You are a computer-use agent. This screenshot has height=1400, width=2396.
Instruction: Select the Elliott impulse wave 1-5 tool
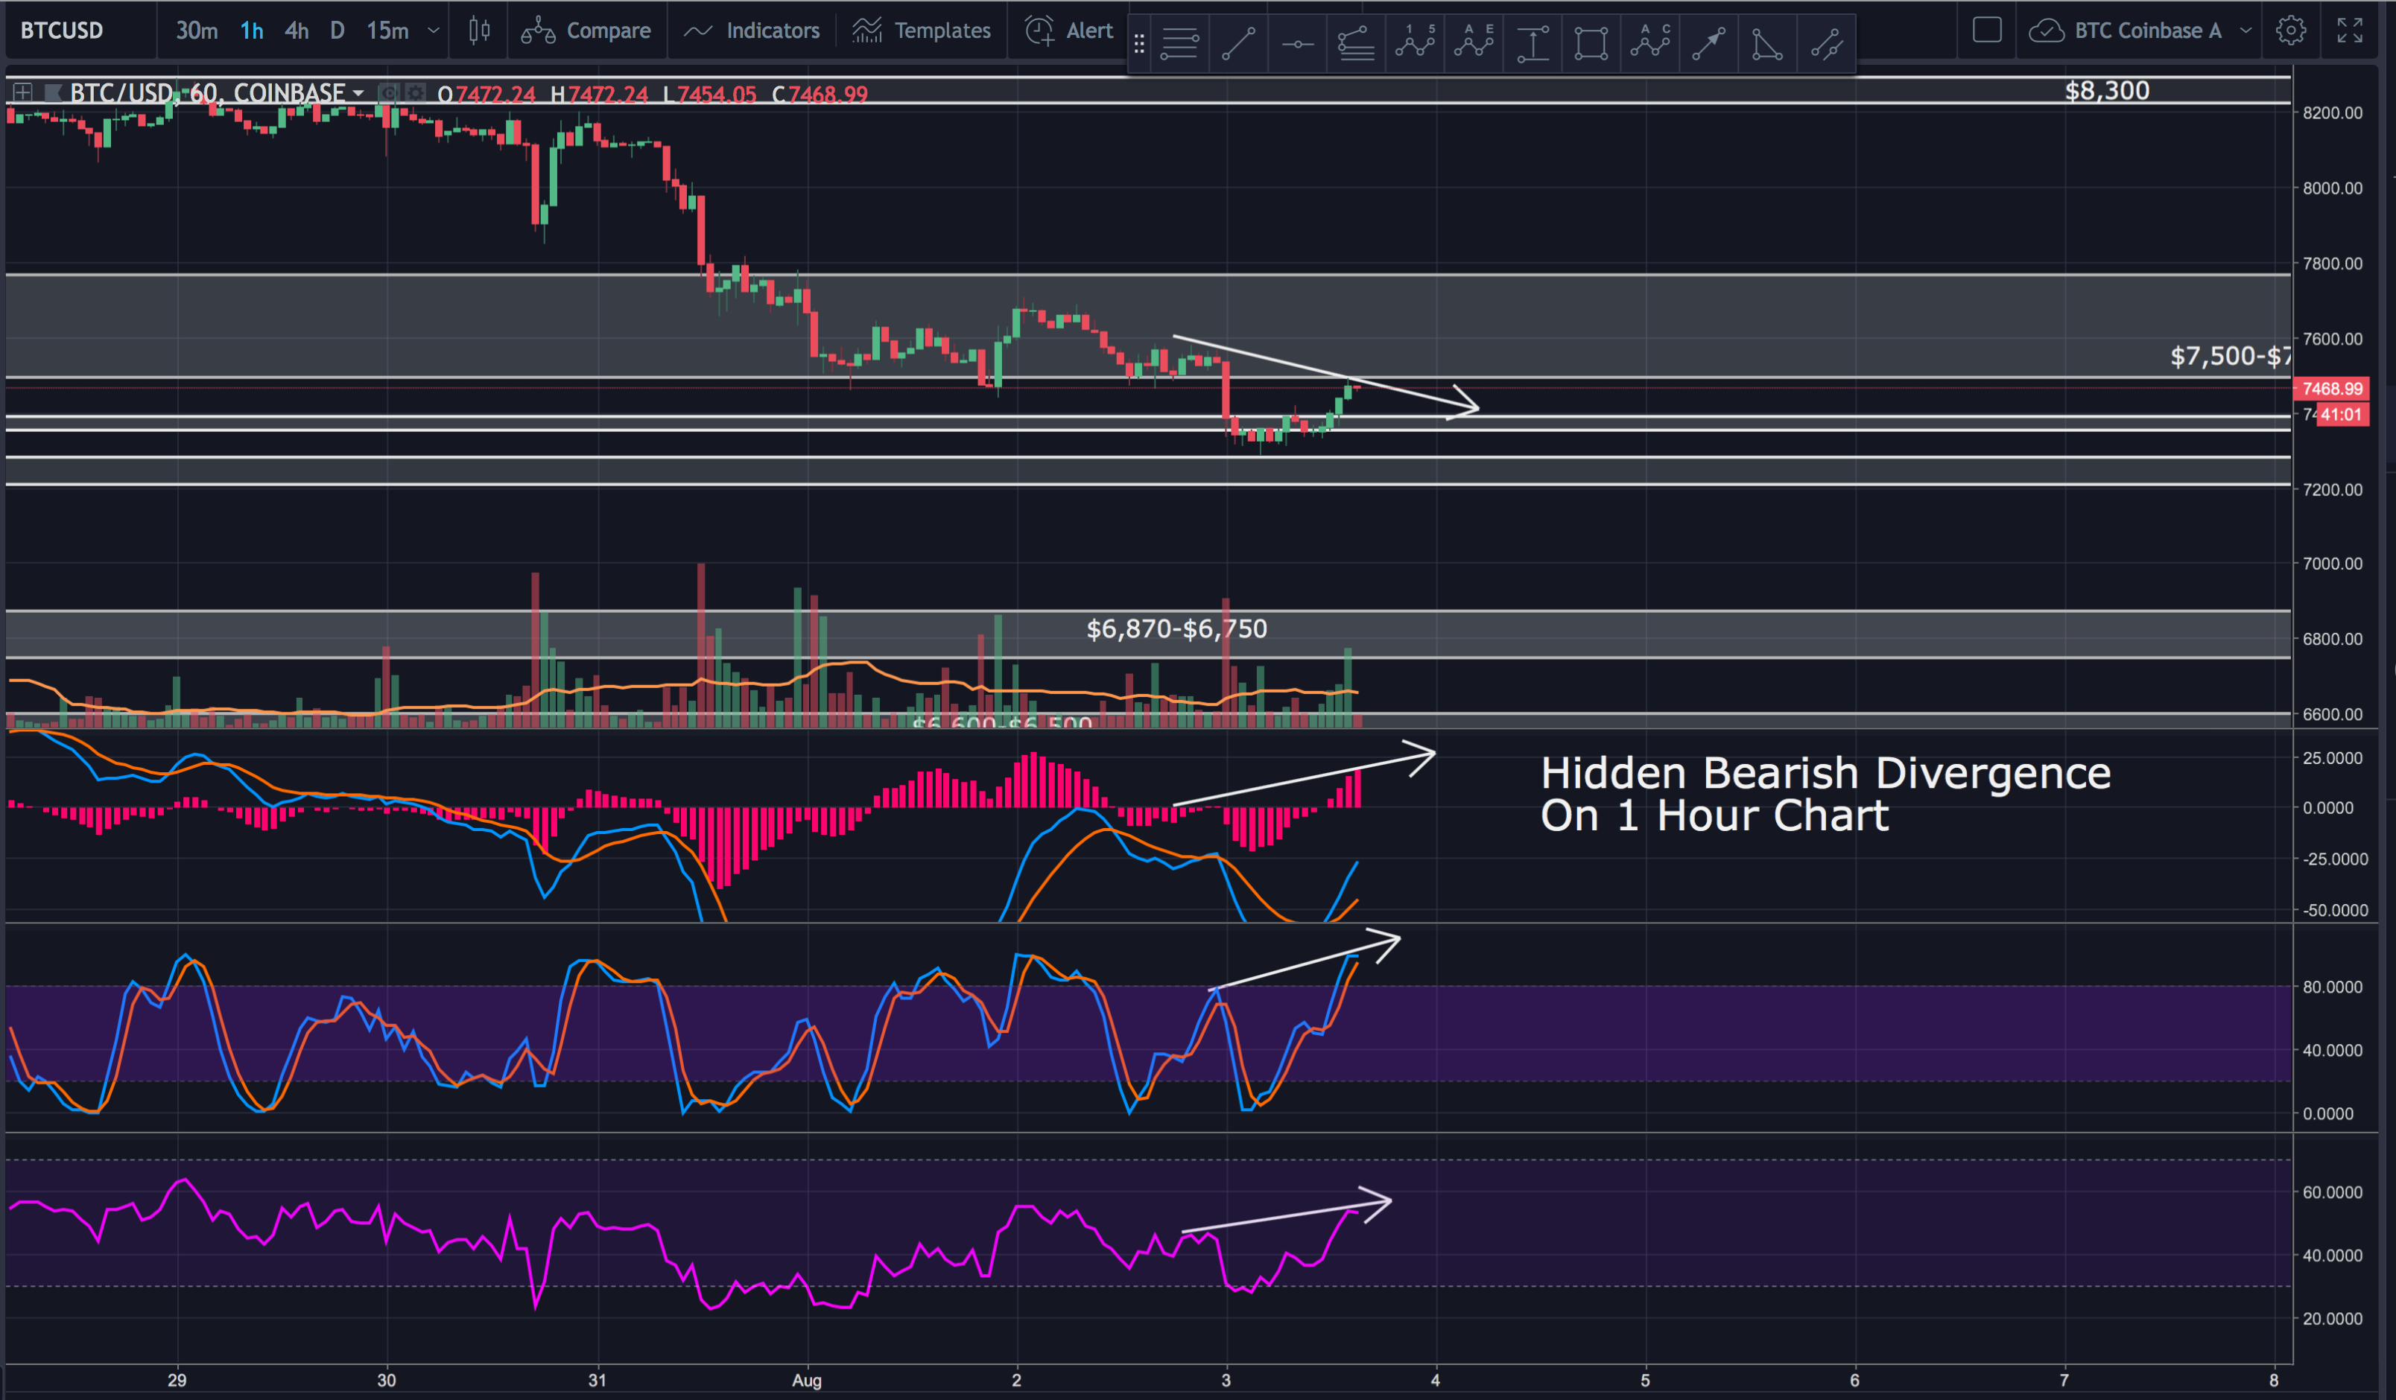[x=1415, y=42]
